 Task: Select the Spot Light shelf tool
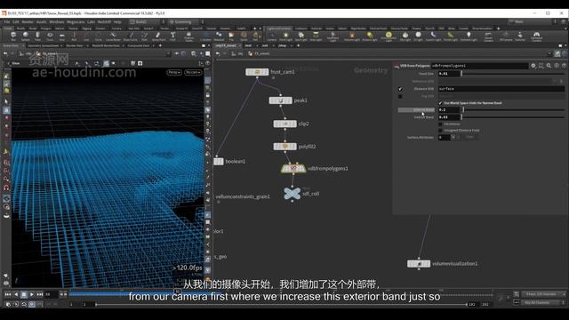[x=301, y=36]
